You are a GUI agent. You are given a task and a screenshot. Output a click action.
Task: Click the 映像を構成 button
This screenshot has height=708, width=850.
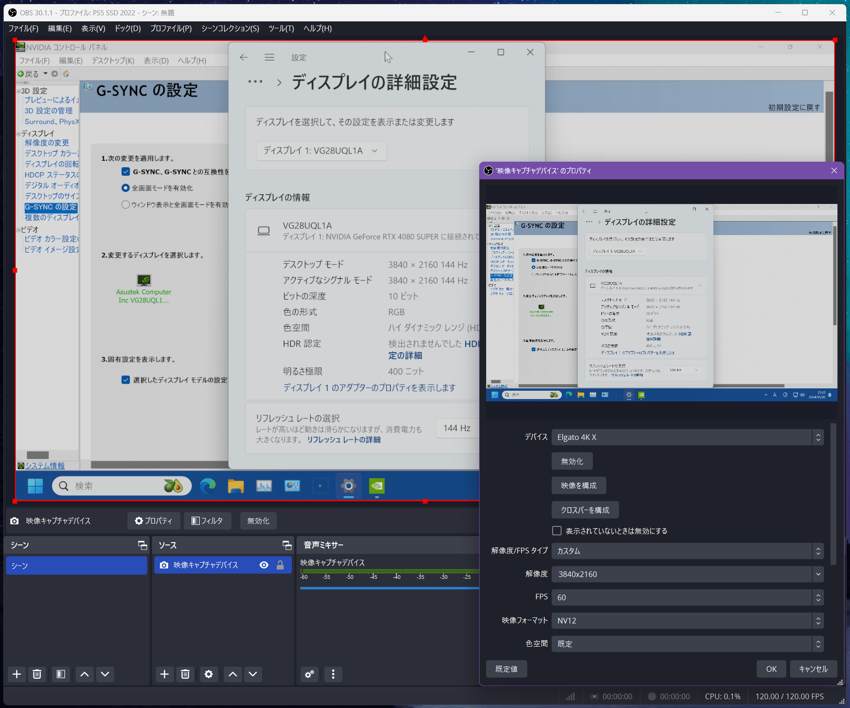[x=579, y=485]
